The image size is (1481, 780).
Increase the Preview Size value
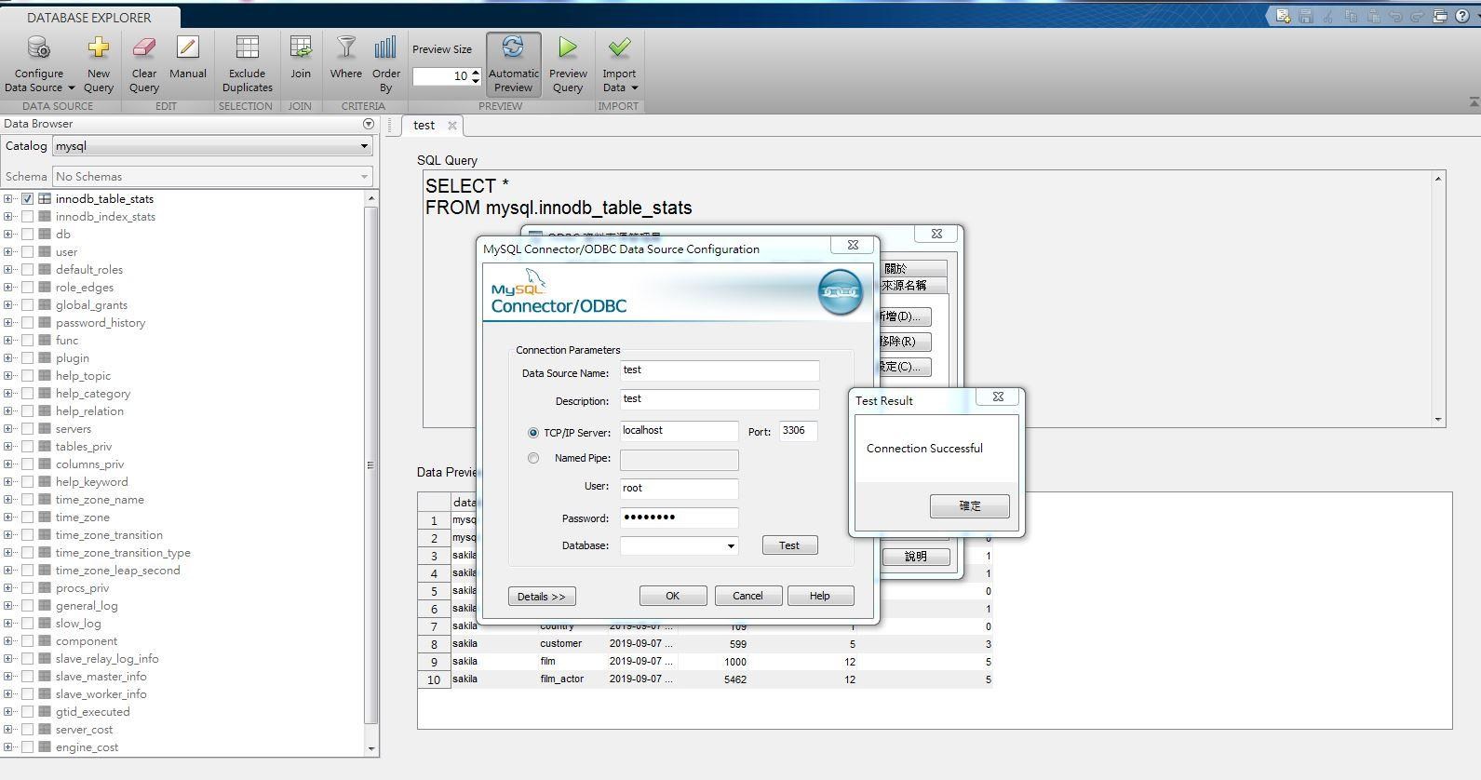(476, 72)
